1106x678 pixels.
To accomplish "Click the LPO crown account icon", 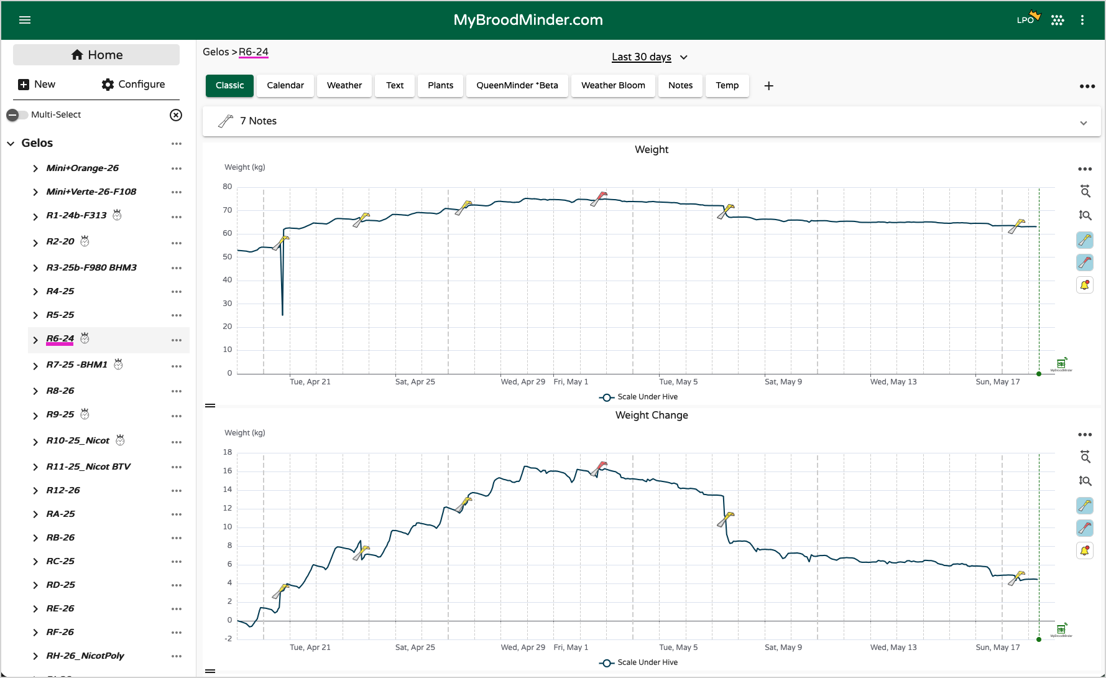I will [1028, 19].
